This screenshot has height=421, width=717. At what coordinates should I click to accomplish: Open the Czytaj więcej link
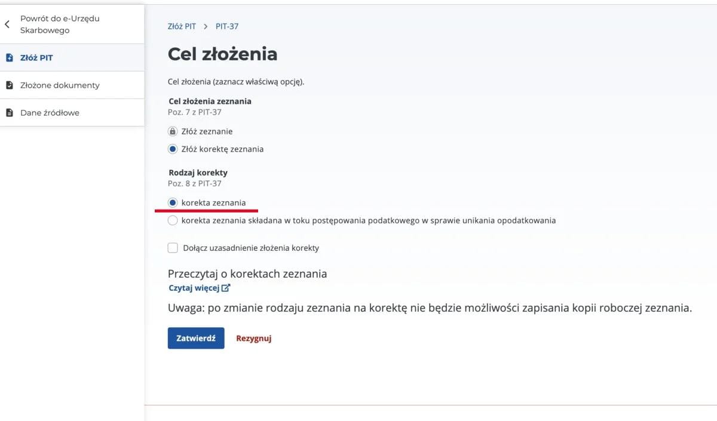[x=194, y=288]
